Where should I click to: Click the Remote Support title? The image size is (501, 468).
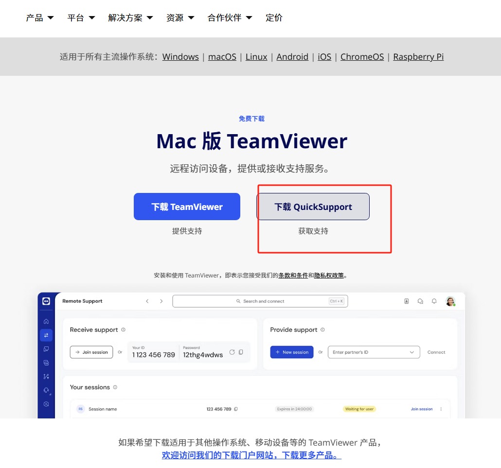pyautogui.click(x=82, y=301)
